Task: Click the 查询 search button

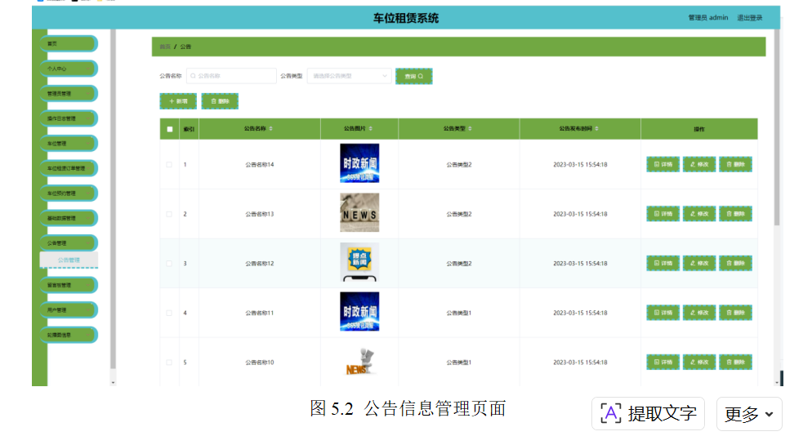Action: (414, 76)
